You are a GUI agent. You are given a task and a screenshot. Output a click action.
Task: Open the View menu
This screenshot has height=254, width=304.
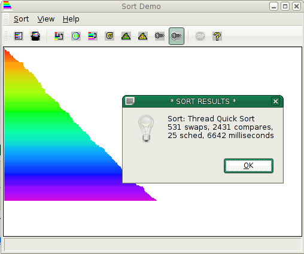pos(46,19)
